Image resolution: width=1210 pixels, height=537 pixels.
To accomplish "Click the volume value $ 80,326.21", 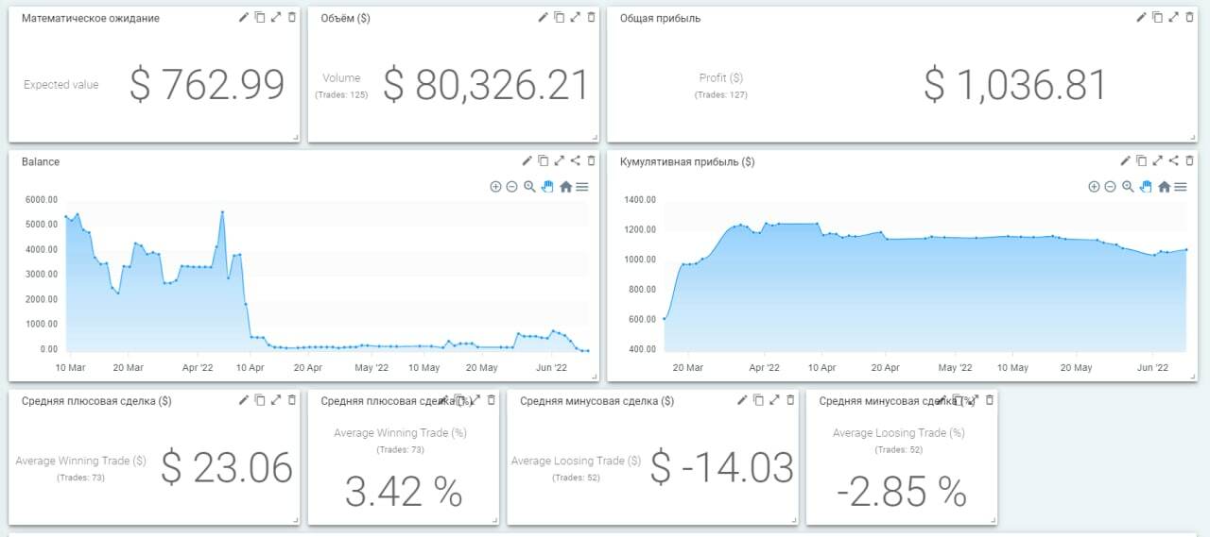I will click(x=486, y=85).
